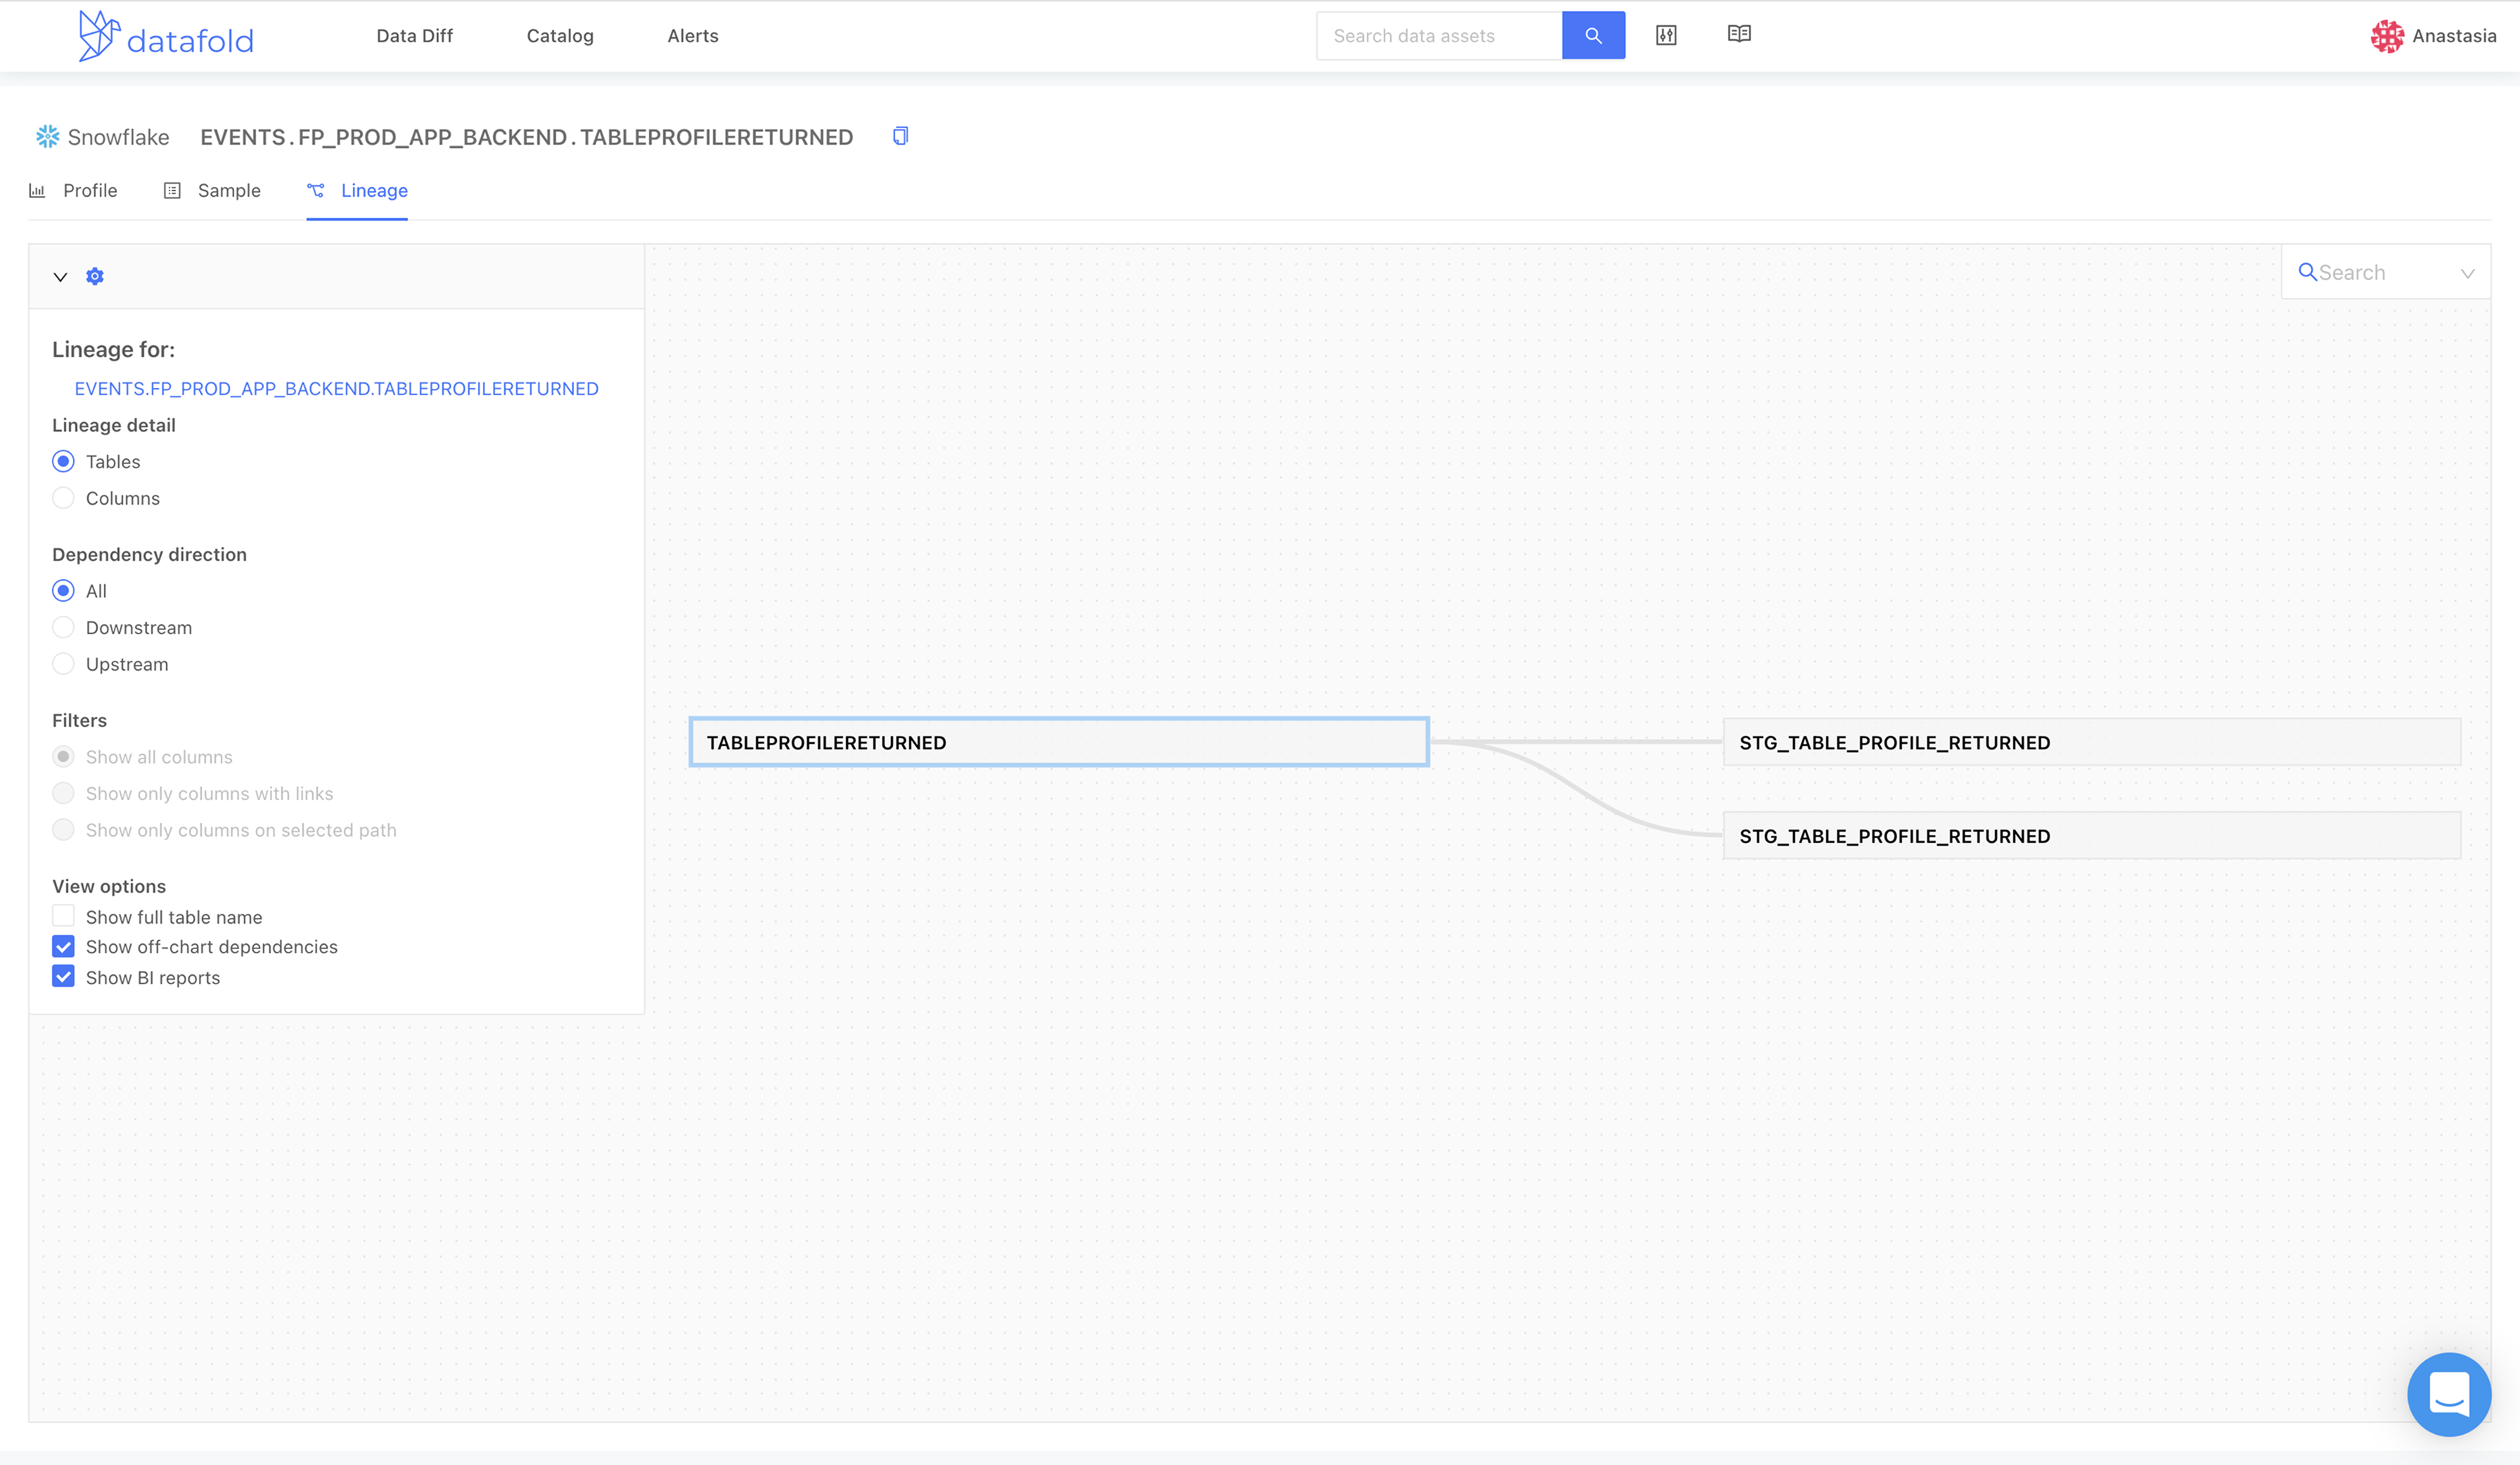The image size is (2520, 1465).
Task: Click the Lineage for: heading
Action: click(x=113, y=349)
